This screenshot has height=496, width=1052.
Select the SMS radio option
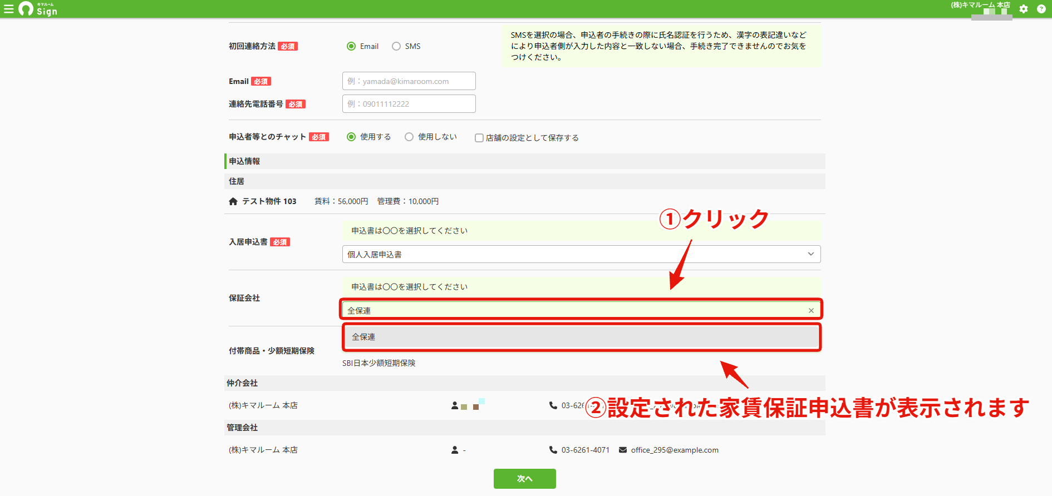point(396,46)
